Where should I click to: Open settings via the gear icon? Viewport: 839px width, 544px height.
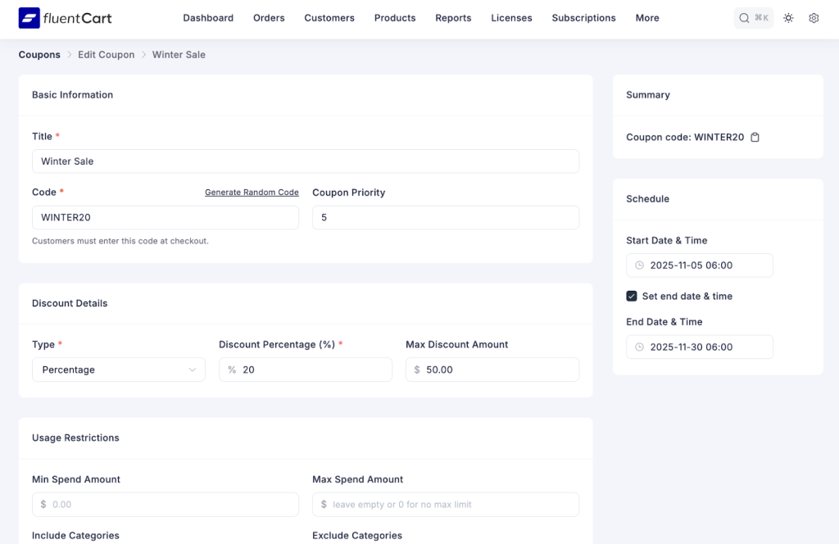(814, 17)
